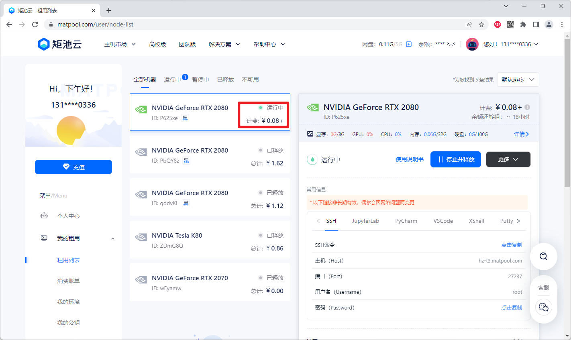Image resolution: width=571 pixels, height=340 pixels.
Task: Click the info icon next to ¥0.08+ in details
Action: (x=527, y=107)
